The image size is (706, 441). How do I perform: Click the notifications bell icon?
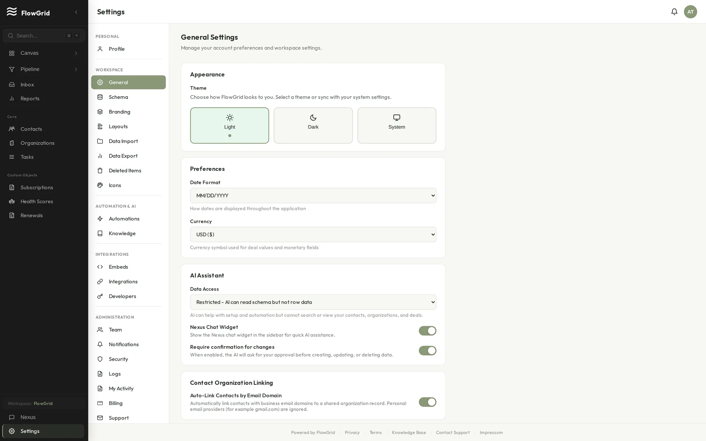[x=674, y=12]
